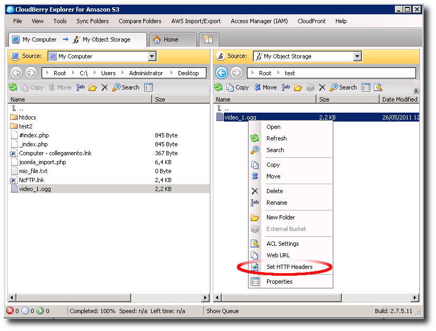Choose Web URL in context menu

[291, 255]
